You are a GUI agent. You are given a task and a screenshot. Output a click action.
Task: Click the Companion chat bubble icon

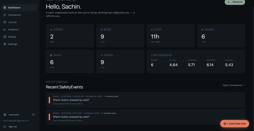point(5,15)
